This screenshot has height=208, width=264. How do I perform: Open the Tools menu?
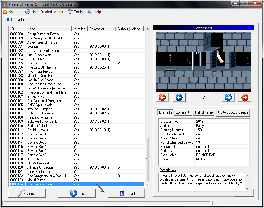pos(75,12)
